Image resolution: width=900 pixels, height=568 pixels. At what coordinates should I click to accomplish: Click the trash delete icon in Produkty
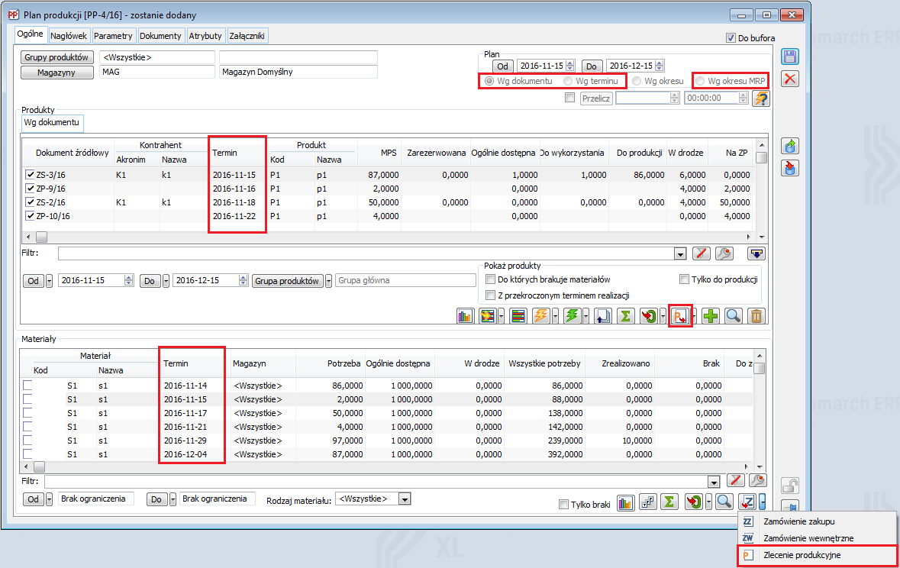coord(755,316)
